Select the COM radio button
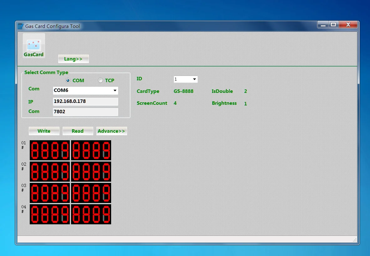Image resolution: width=370 pixels, height=256 pixels. 68,81
